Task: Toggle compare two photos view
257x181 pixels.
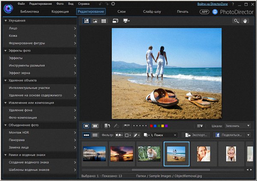Action: (95, 126)
